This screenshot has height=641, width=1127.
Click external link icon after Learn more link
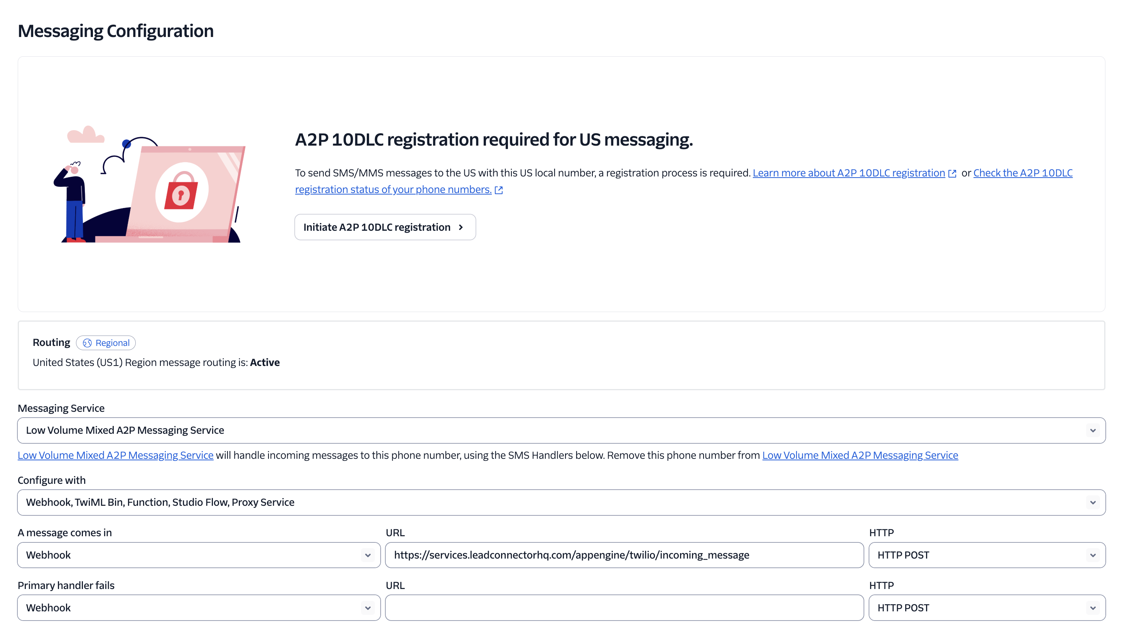(952, 173)
